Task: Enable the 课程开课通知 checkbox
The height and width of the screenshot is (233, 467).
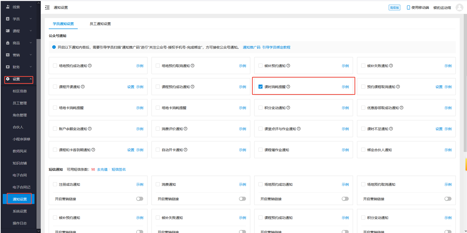Action: click(55, 87)
